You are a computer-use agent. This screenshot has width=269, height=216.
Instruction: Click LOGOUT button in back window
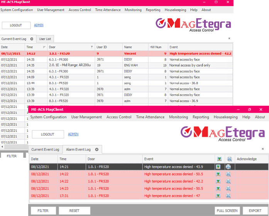pyautogui.click(x=16, y=25)
